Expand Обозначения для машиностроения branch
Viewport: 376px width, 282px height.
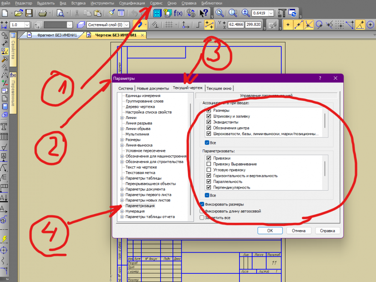[121, 156]
